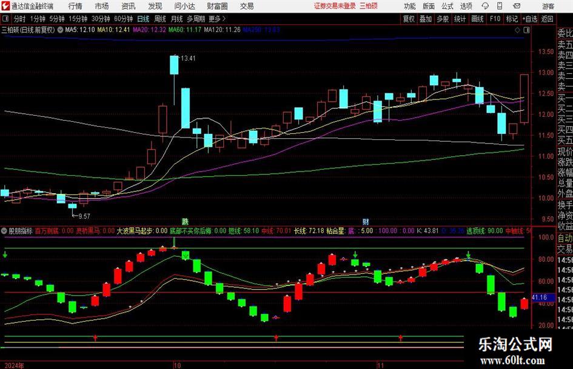Click the 复权 toolbar button

click(409, 19)
